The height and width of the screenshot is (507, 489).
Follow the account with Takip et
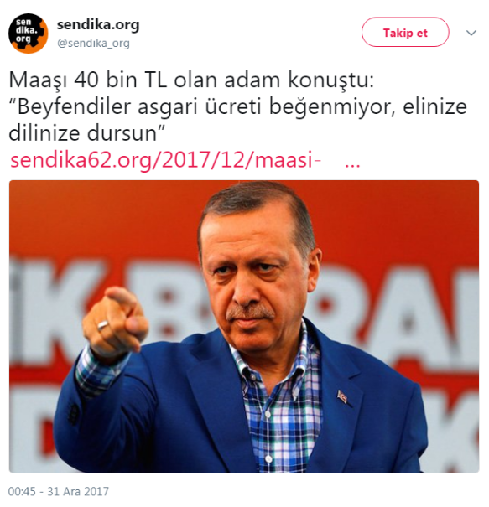click(405, 33)
